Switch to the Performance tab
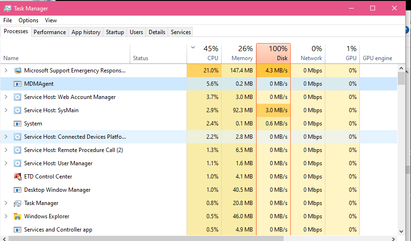 coord(50,32)
